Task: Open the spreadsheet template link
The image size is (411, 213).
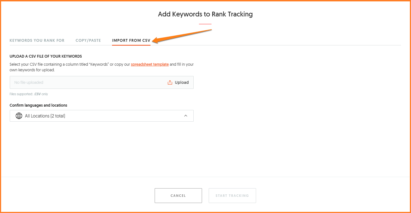Action: [150, 64]
